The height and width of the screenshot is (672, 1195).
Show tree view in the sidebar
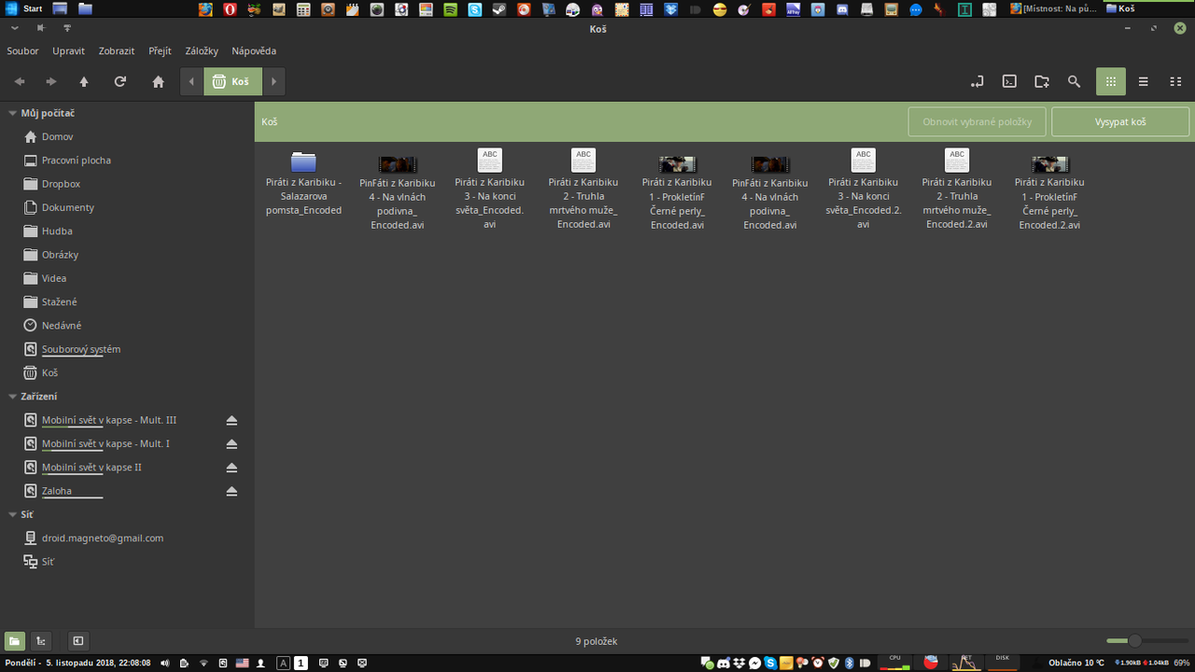click(40, 640)
